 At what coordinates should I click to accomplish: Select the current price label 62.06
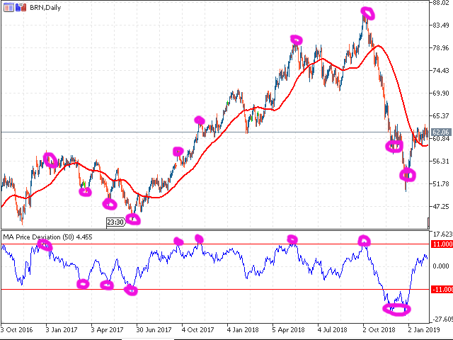441,132
